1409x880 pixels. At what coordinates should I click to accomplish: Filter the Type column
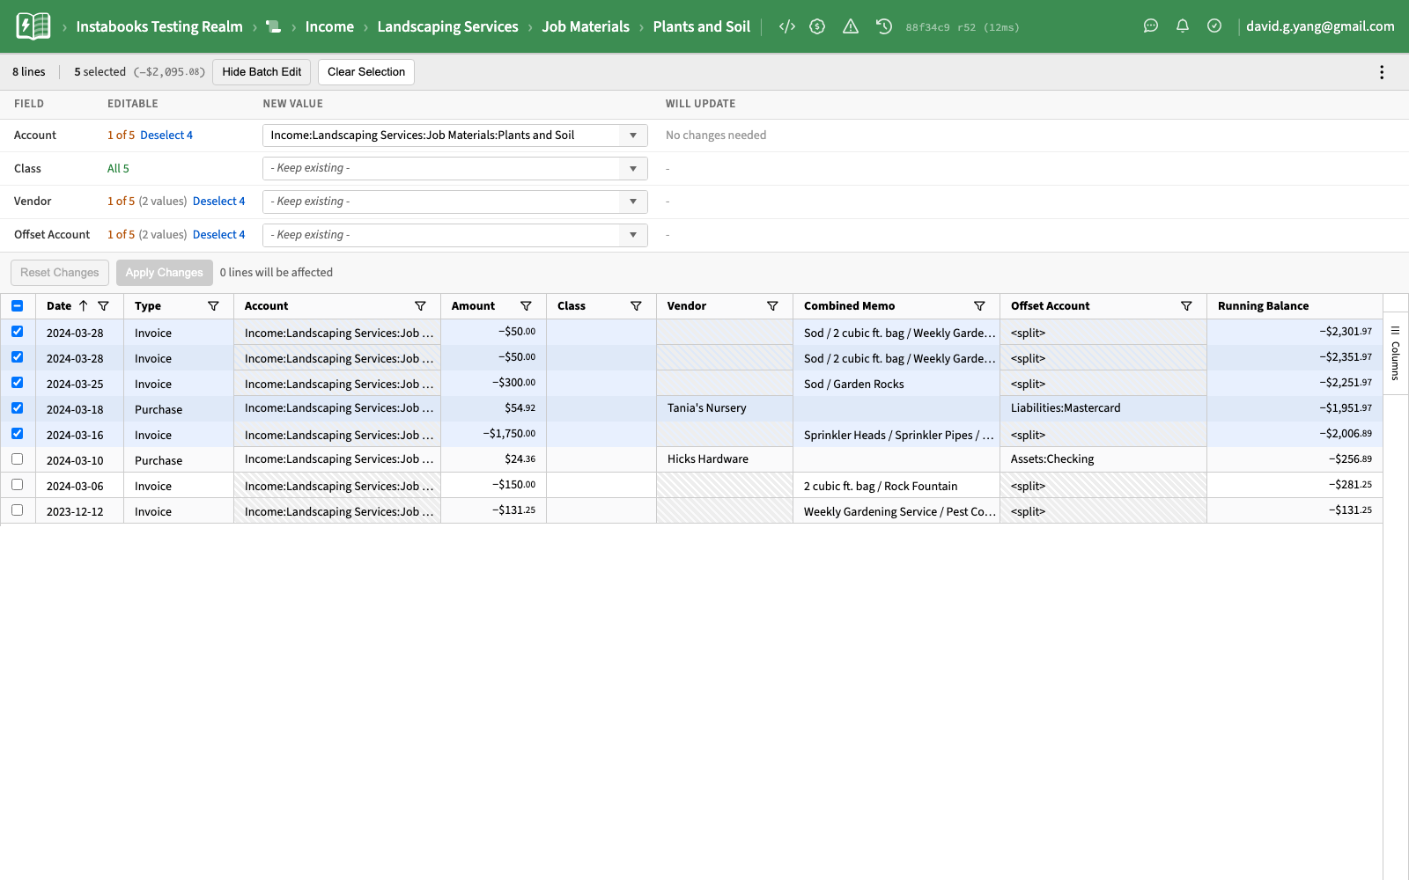pos(213,306)
